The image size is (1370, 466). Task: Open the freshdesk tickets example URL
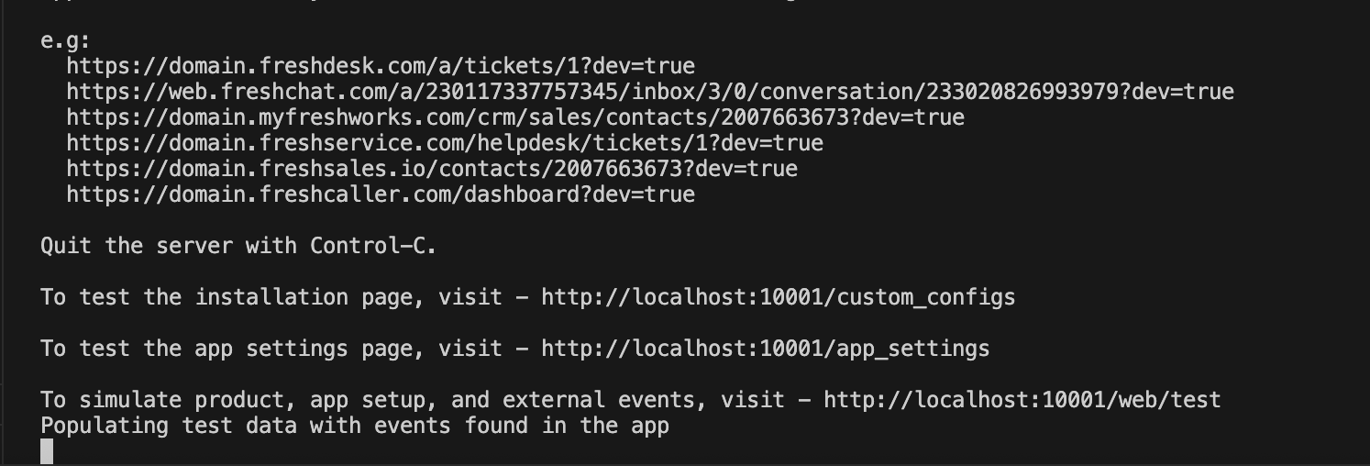[381, 66]
